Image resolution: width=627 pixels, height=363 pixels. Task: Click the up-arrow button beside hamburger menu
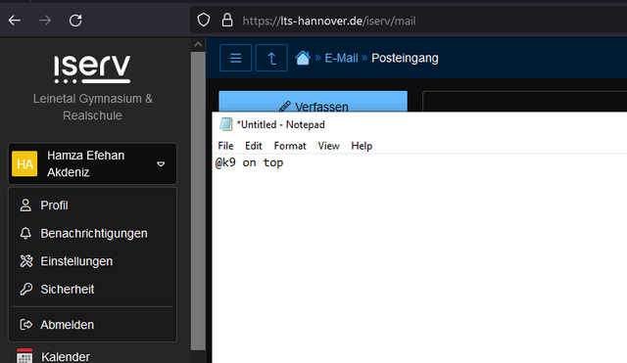coord(271,58)
